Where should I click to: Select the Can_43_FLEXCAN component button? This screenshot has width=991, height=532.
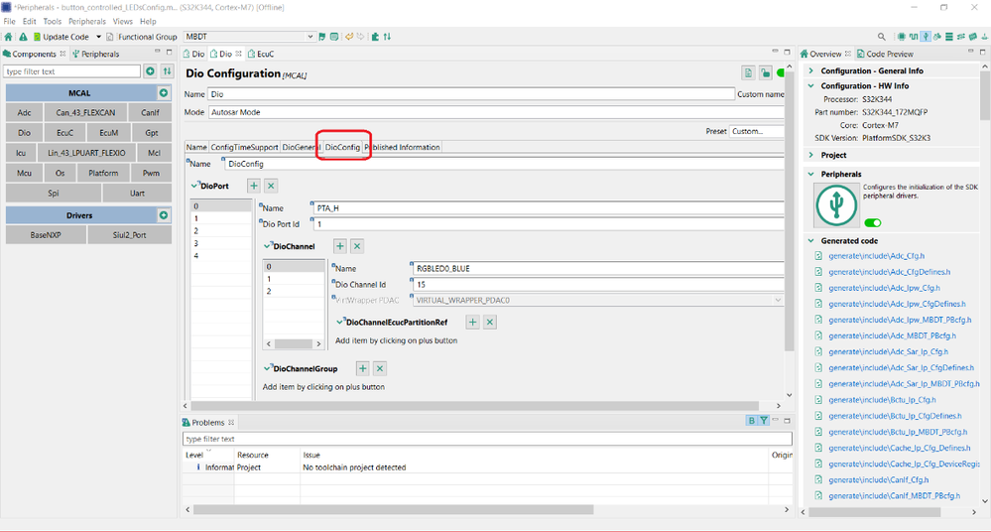click(x=85, y=112)
